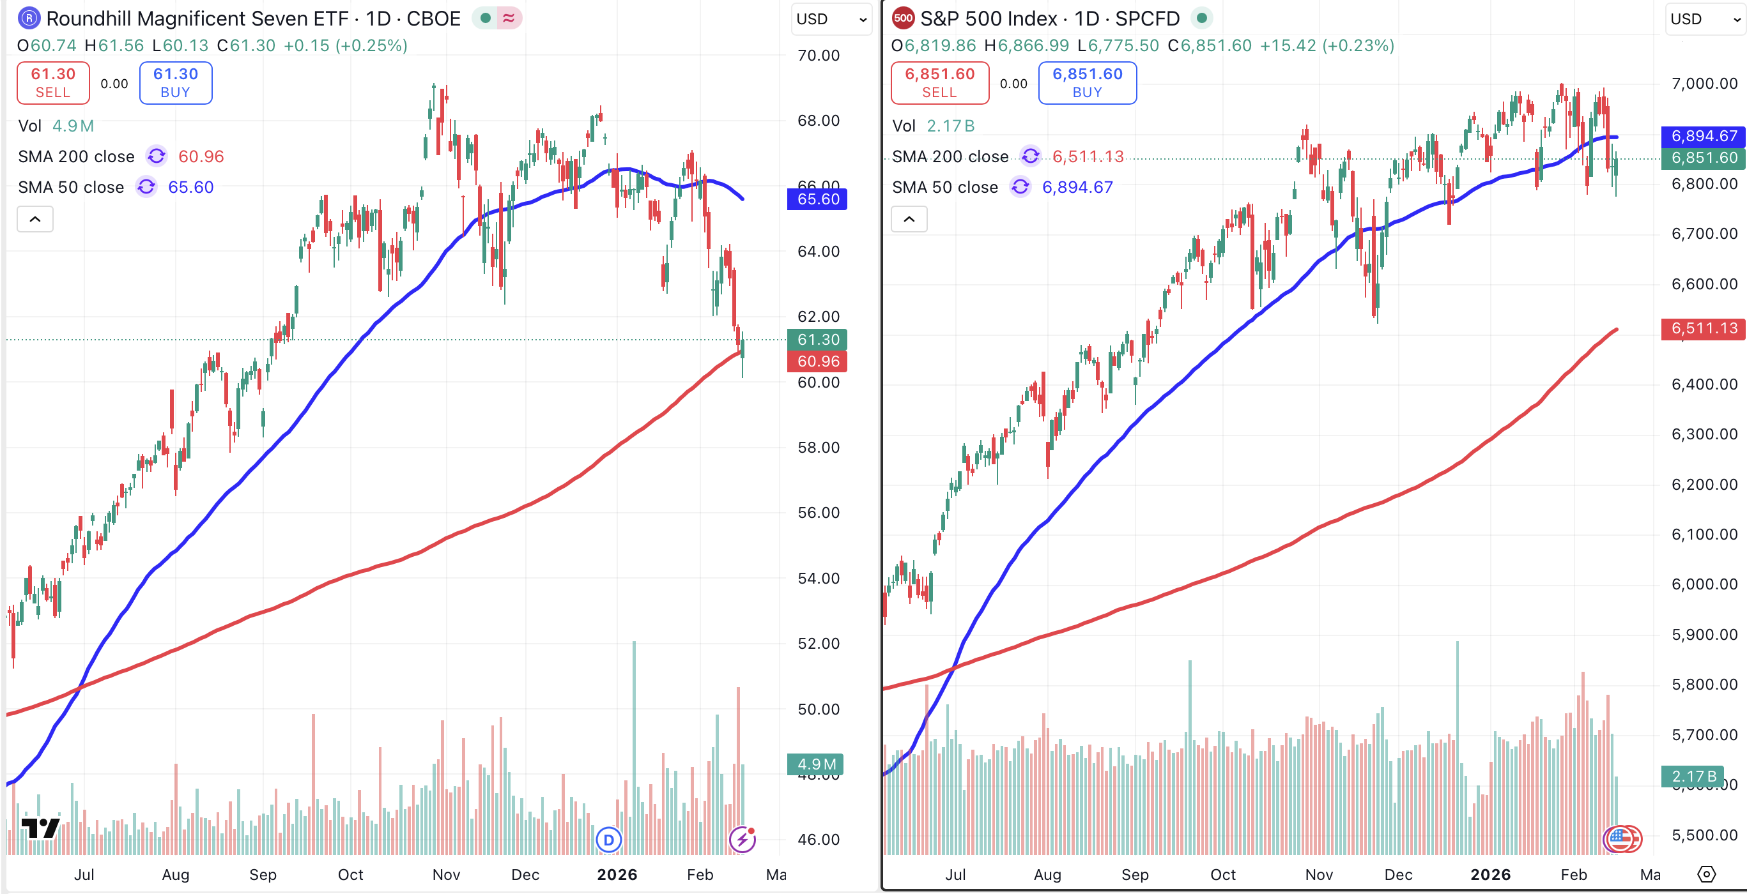The width and height of the screenshot is (1747, 894).
Task: Click the dividend 'D' marker icon
Action: [x=608, y=840]
